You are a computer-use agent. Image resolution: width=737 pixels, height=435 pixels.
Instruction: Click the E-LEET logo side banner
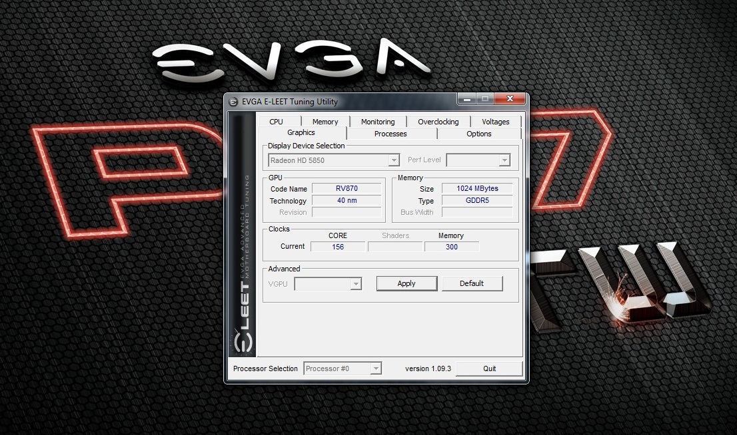click(x=242, y=235)
